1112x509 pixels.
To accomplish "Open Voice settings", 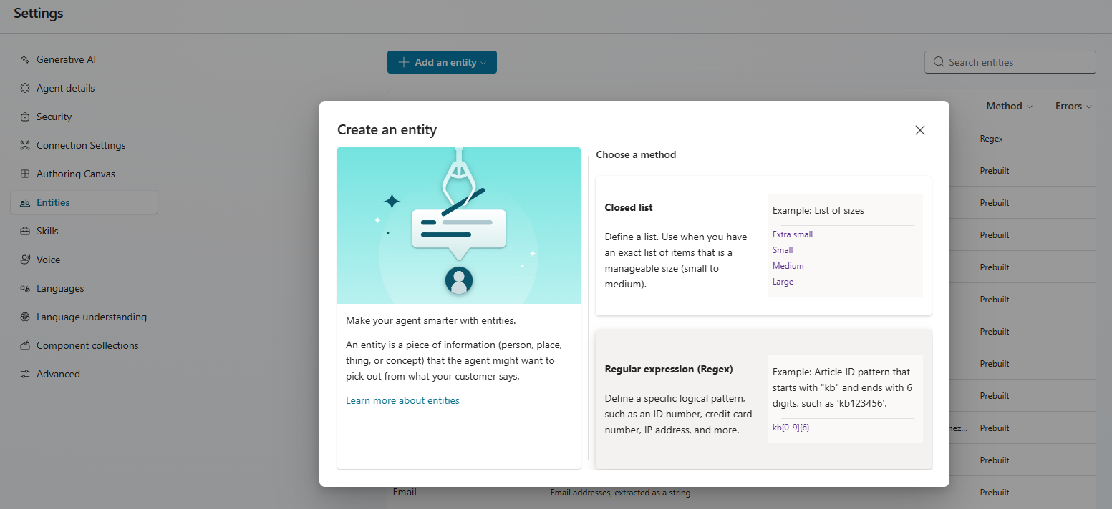I will coord(48,260).
